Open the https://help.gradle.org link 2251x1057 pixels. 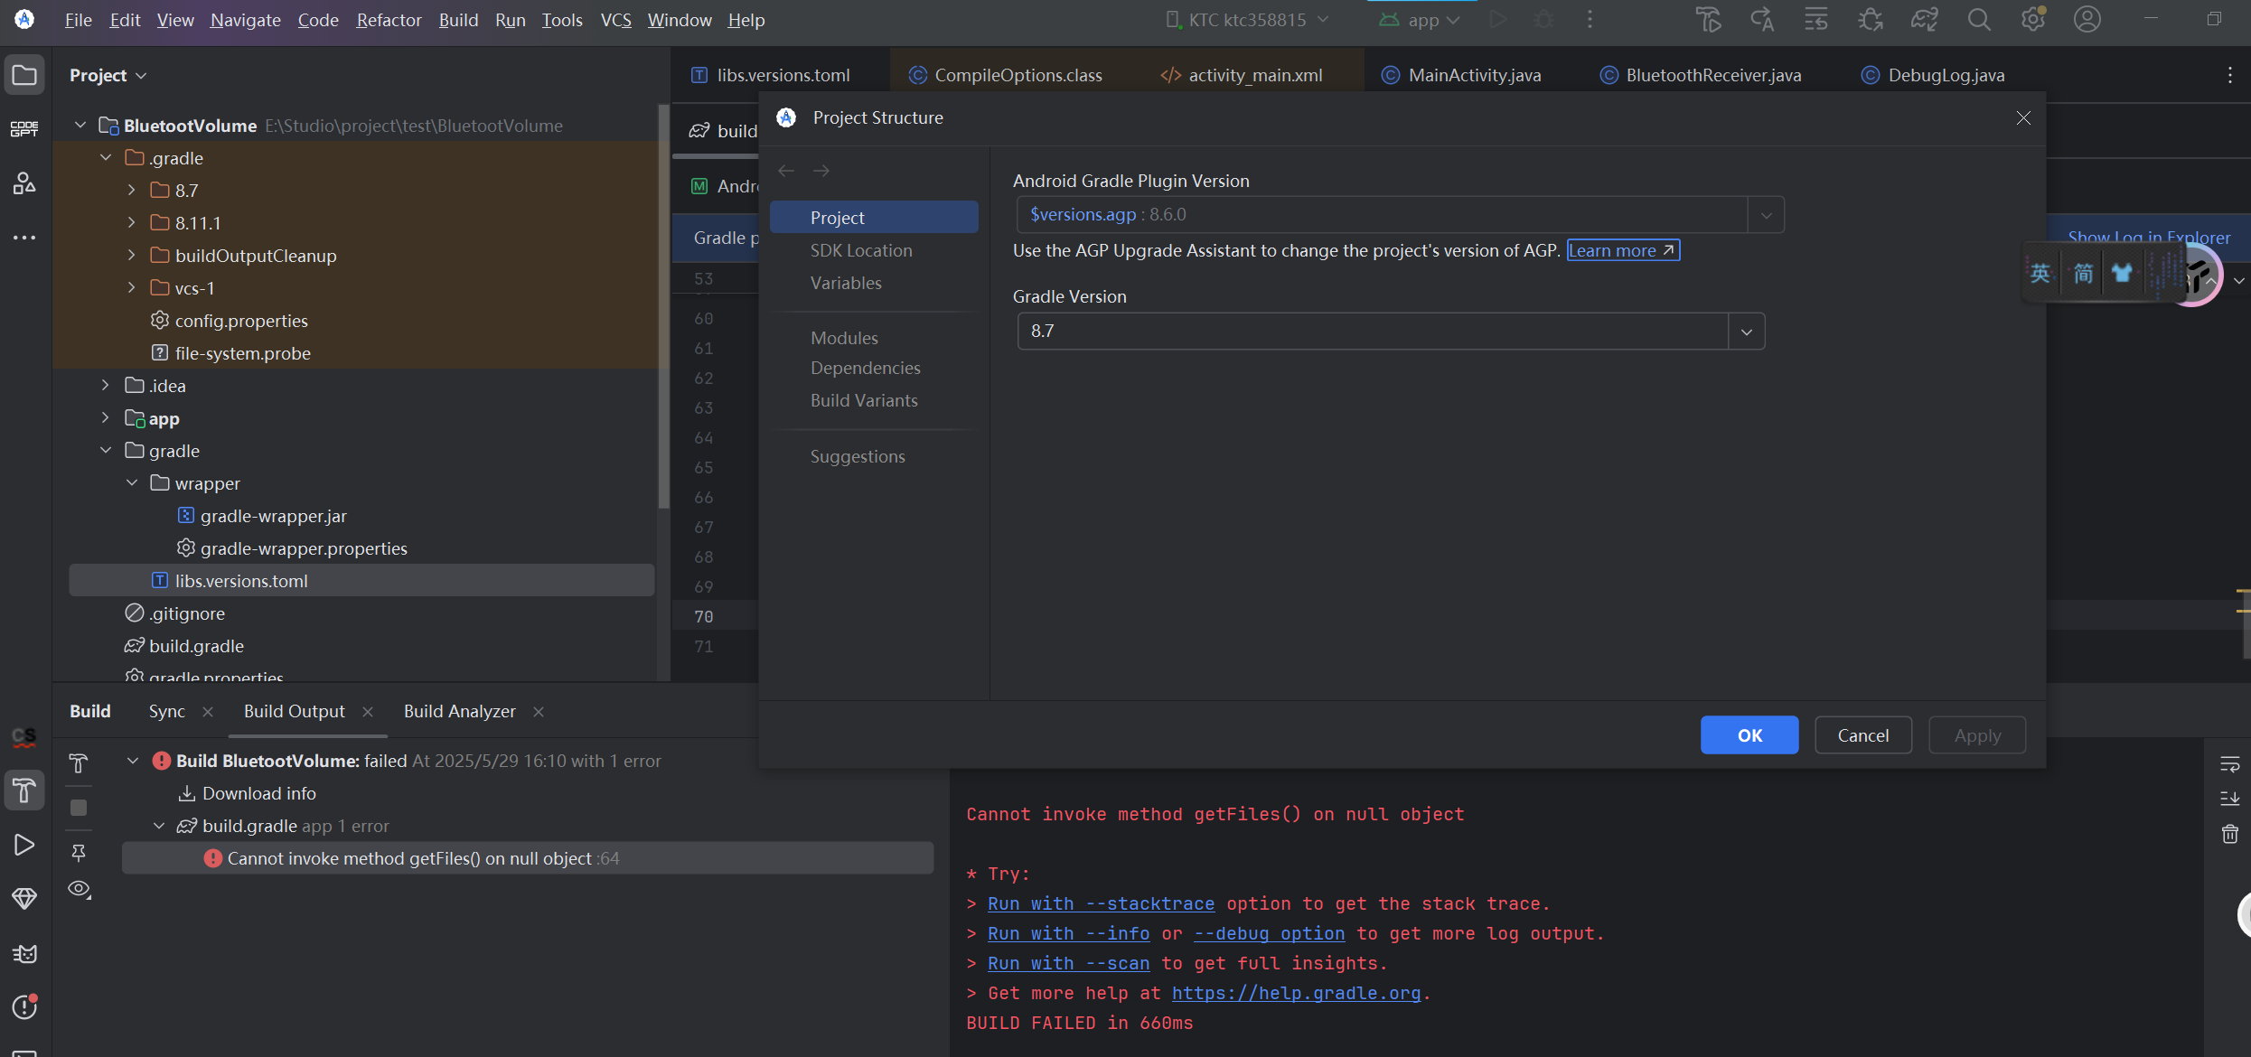click(x=1296, y=994)
